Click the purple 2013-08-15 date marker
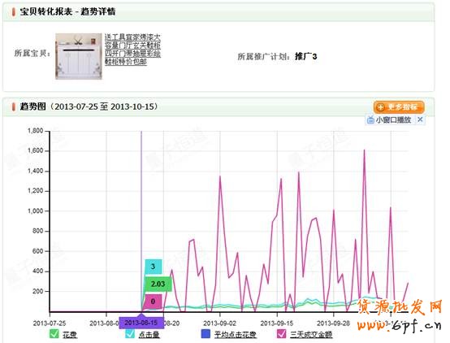The width and height of the screenshot is (450, 343). click(141, 323)
